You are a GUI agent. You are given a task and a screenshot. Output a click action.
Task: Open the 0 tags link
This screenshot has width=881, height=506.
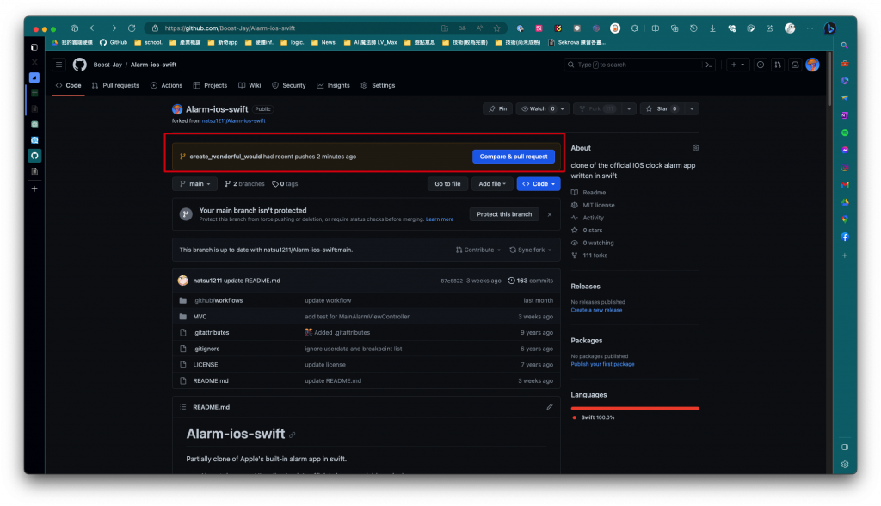coord(285,184)
